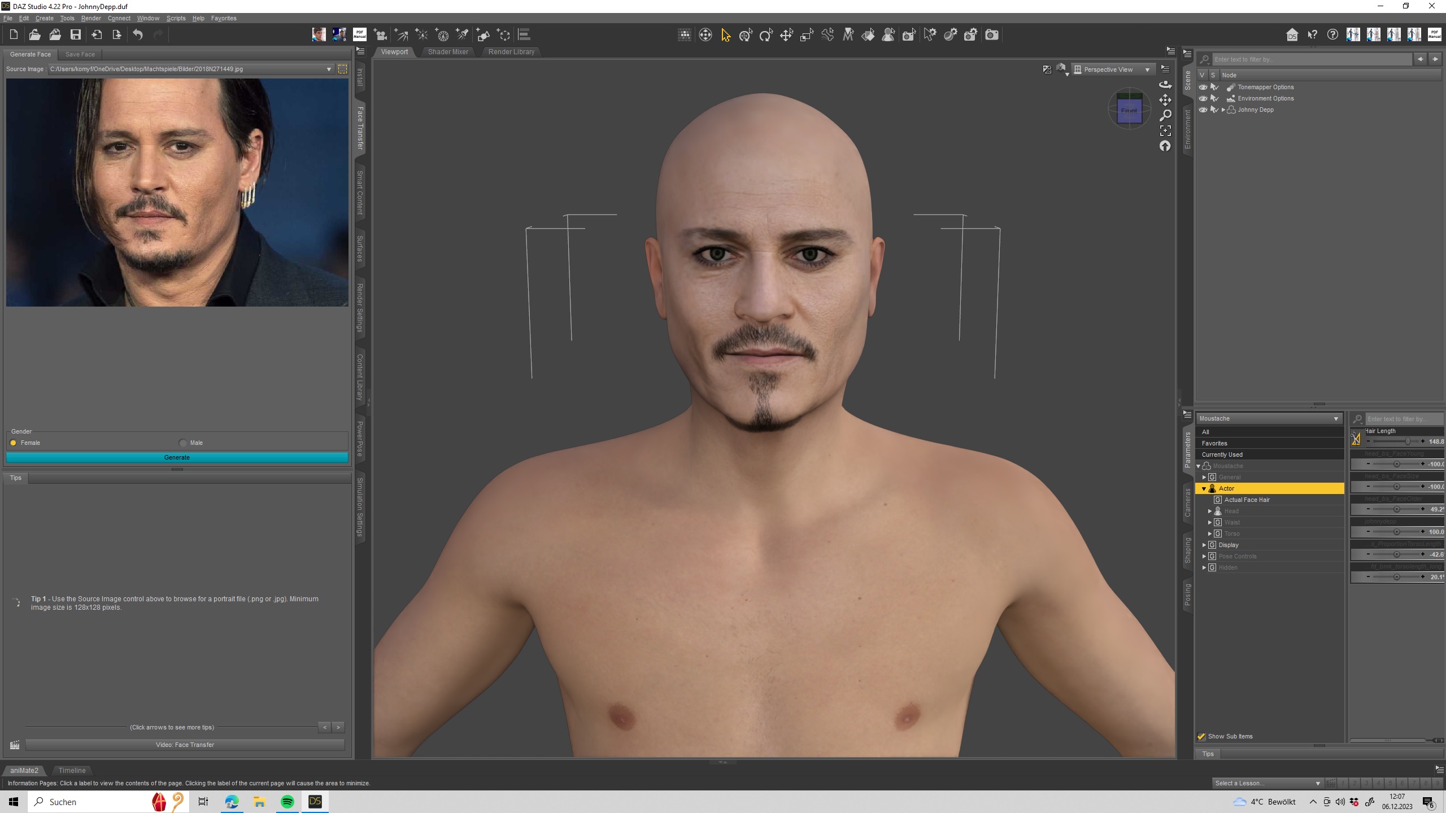Expand the Johnny Depp scene node

click(1223, 110)
